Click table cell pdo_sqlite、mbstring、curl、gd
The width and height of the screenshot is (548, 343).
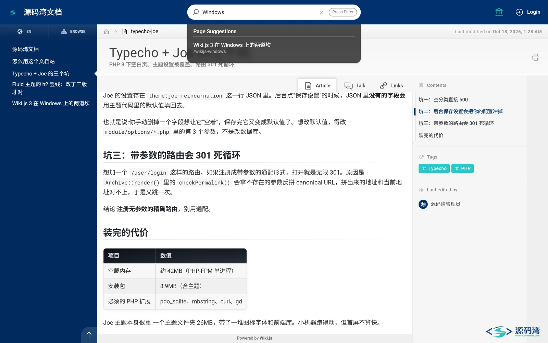tap(201, 301)
